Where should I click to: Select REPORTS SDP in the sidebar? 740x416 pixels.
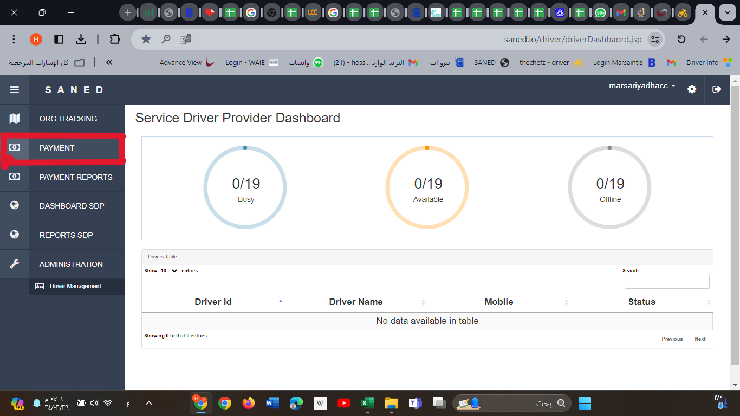(66, 235)
